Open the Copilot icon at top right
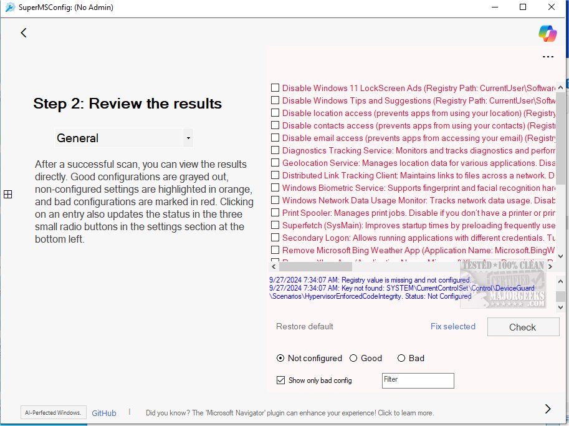This screenshot has width=569, height=426. coord(548,34)
